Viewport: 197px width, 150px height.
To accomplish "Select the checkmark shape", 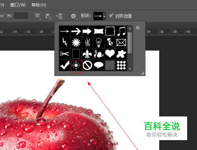I will 65,65.
